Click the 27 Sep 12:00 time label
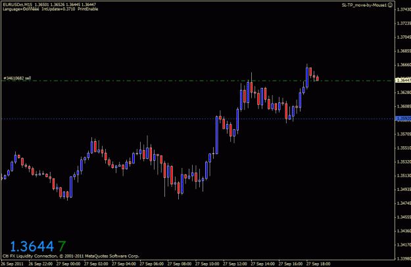Viewport: 411px width, 267px height. tap(235, 264)
